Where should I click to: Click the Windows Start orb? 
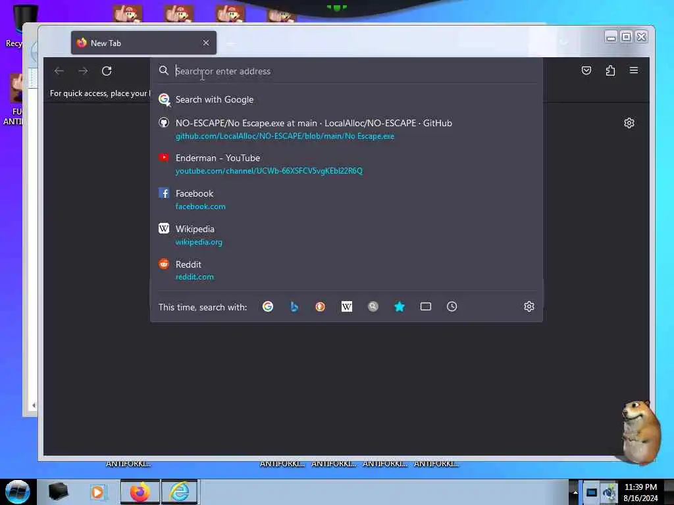(18, 492)
